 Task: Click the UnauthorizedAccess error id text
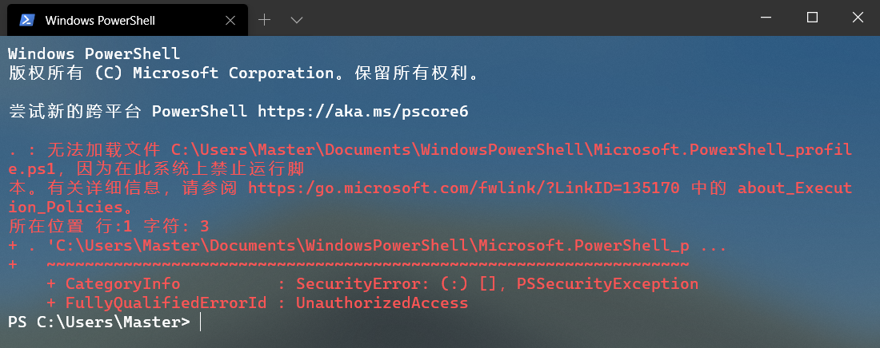(382, 303)
